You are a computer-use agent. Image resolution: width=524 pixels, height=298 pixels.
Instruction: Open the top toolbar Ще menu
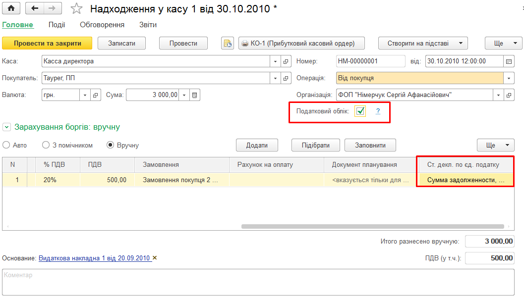(503, 44)
